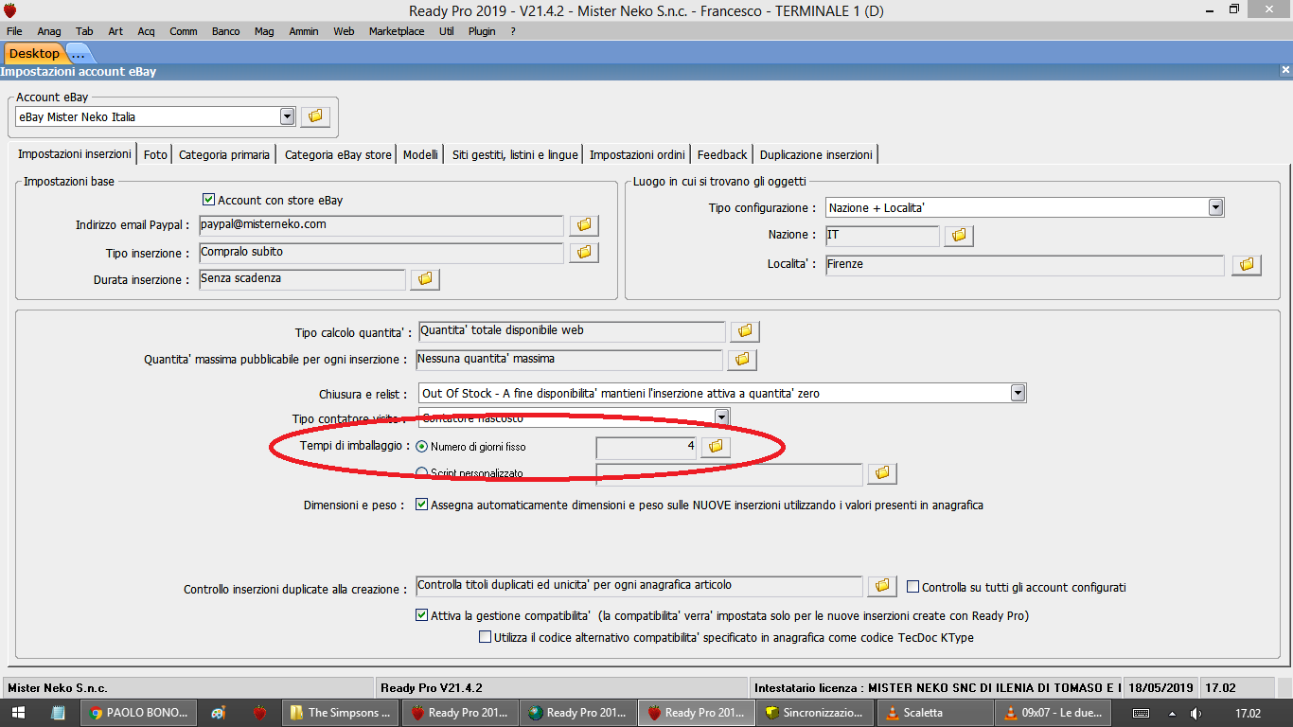The image size is (1293, 727).
Task: Go to the Impostazioni ordini tab
Action: pyautogui.click(x=637, y=154)
